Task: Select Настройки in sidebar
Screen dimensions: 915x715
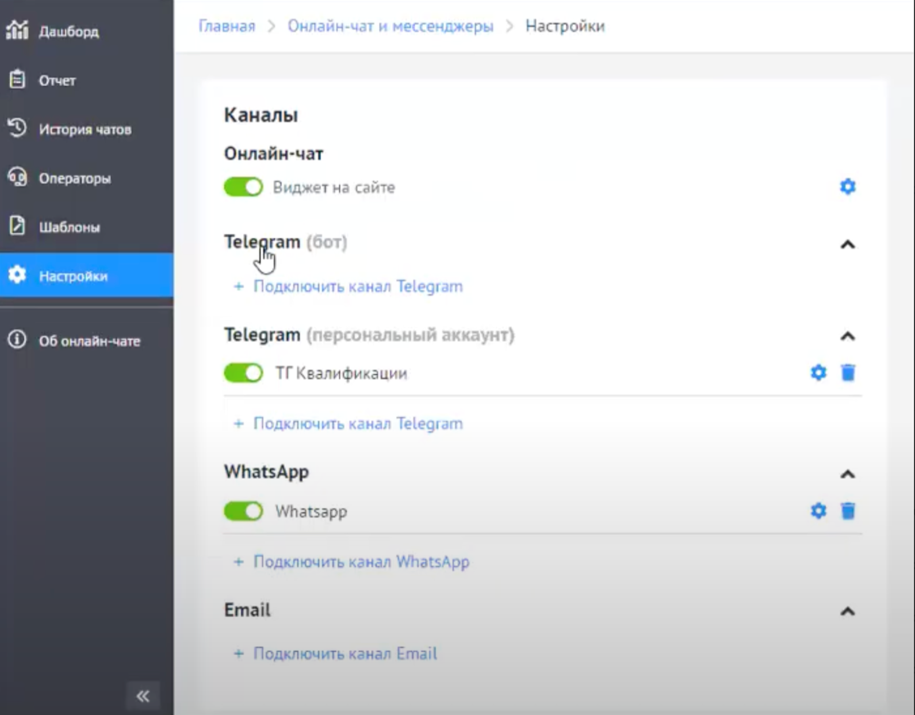Action: tap(86, 276)
